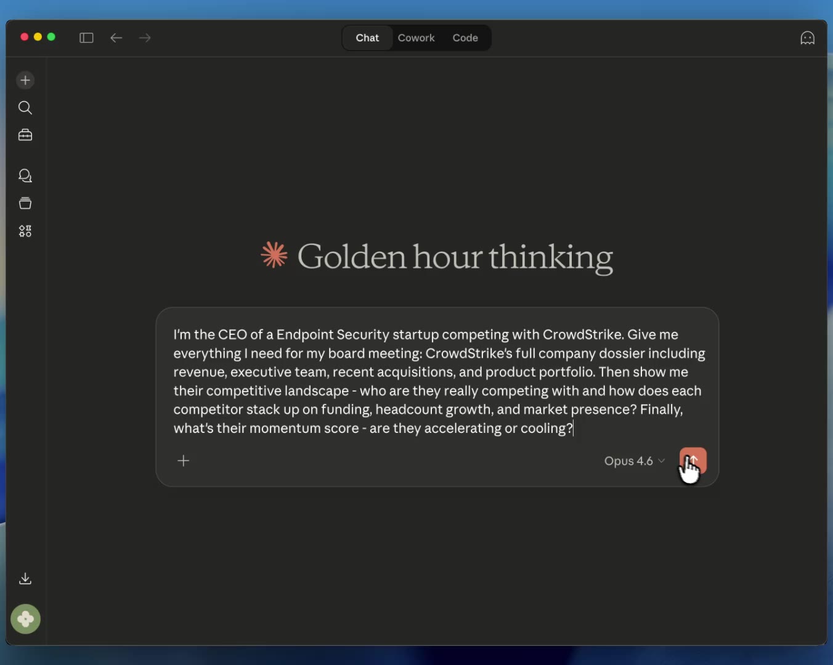833x665 pixels.
Task: Open the attachment plus menu in composer
Action: [184, 461]
